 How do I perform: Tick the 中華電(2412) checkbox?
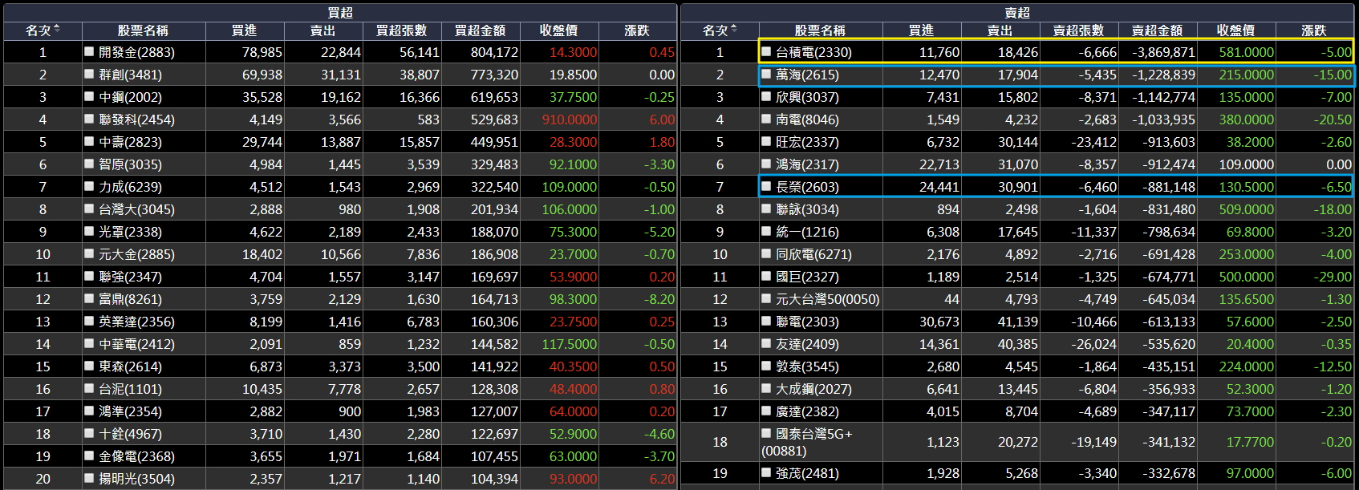tap(89, 343)
